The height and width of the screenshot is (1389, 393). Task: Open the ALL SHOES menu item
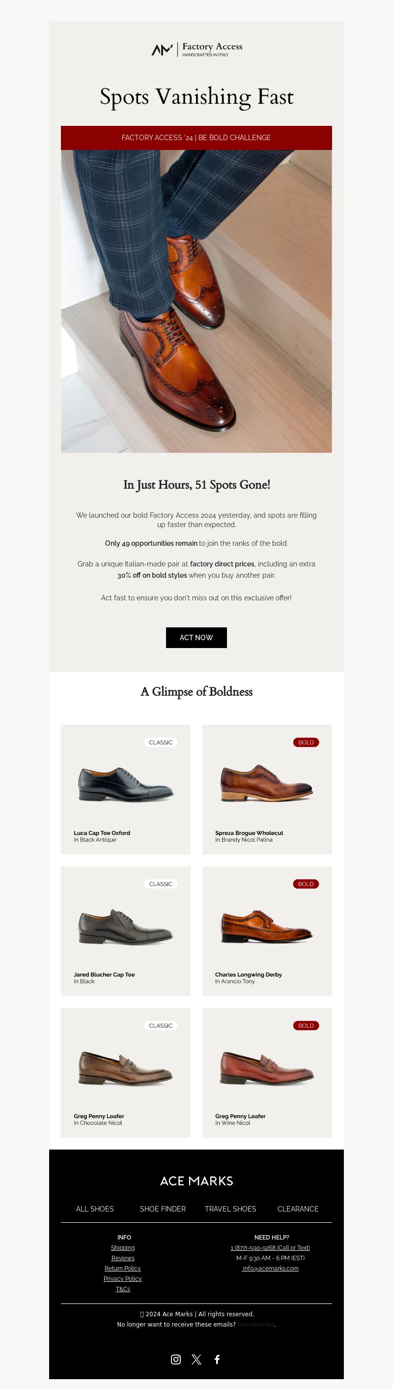tap(95, 1209)
